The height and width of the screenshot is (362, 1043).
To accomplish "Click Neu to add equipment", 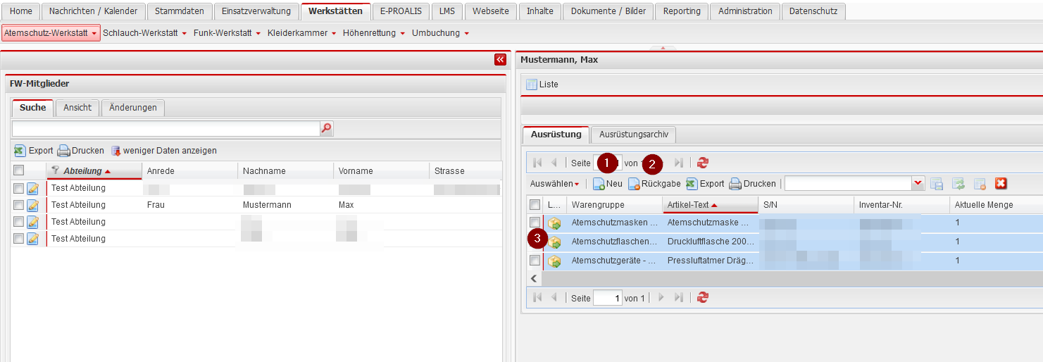I will point(607,184).
